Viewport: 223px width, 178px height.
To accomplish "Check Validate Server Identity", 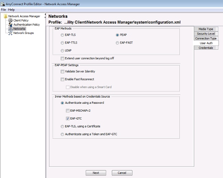I will click(62, 72).
